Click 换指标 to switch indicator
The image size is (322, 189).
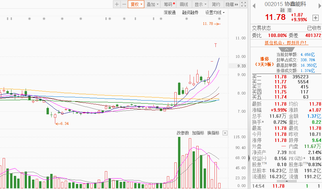213,133
